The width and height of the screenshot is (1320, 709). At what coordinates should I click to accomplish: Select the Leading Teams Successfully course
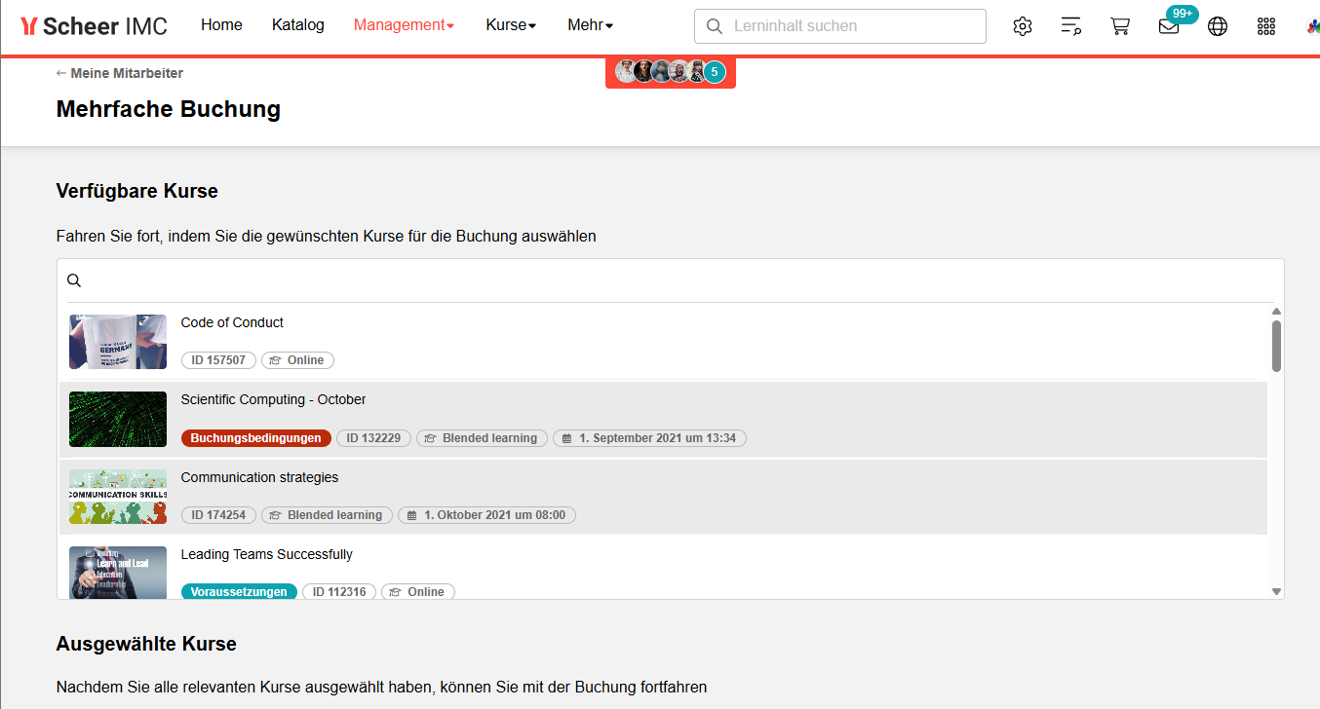point(663,568)
